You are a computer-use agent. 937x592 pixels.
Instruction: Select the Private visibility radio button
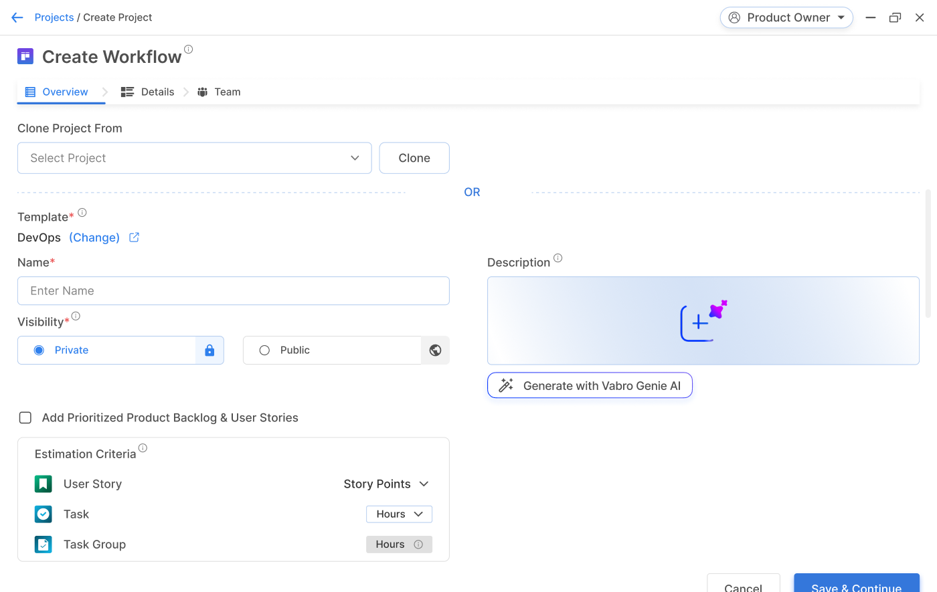(x=39, y=351)
